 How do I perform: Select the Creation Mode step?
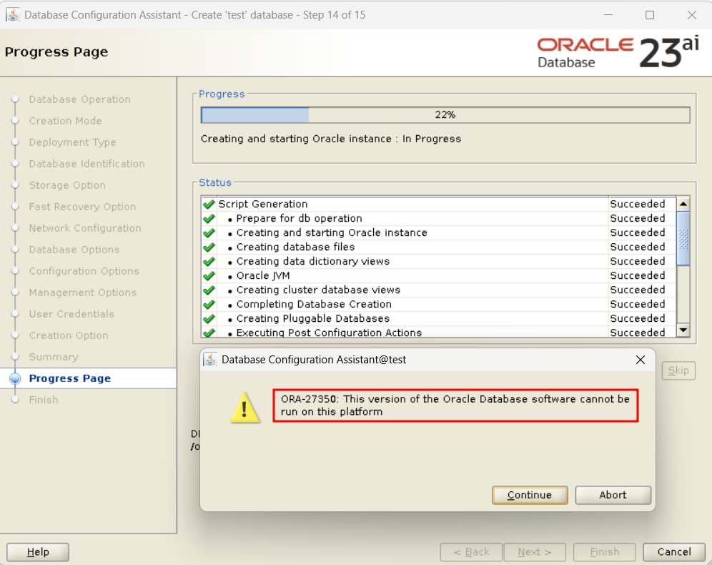click(65, 121)
